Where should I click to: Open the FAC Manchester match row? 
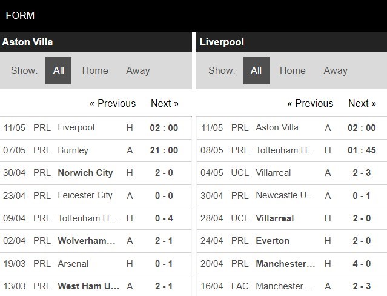tap(283, 286)
